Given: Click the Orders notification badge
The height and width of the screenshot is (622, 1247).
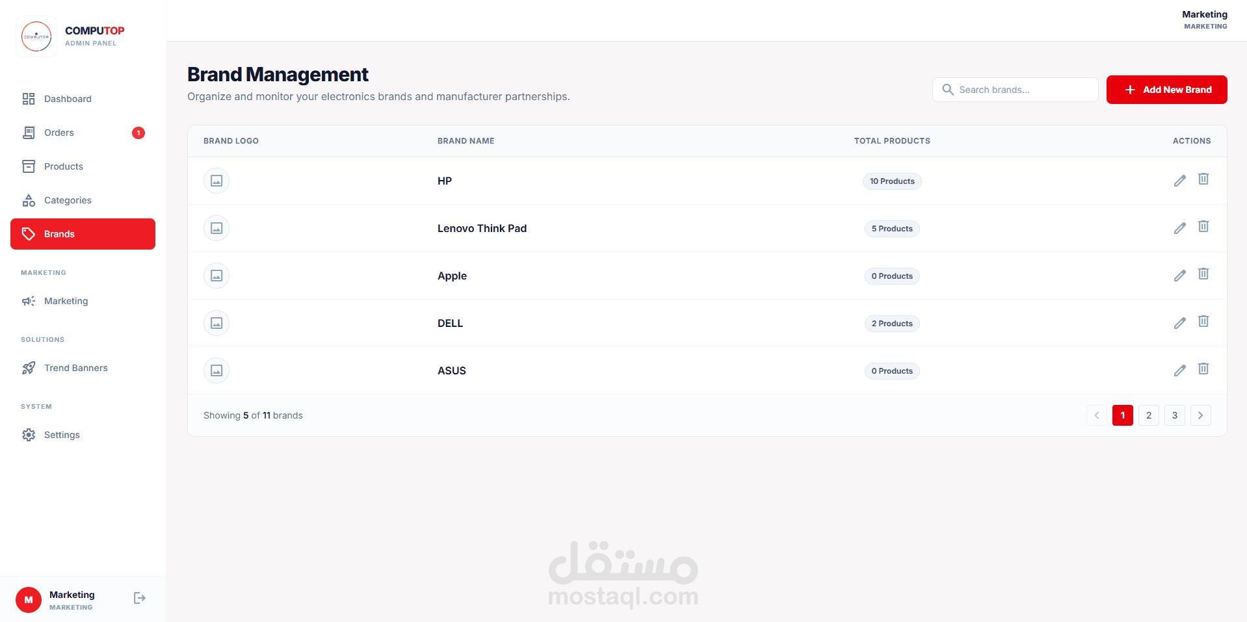Looking at the screenshot, I should 138,133.
